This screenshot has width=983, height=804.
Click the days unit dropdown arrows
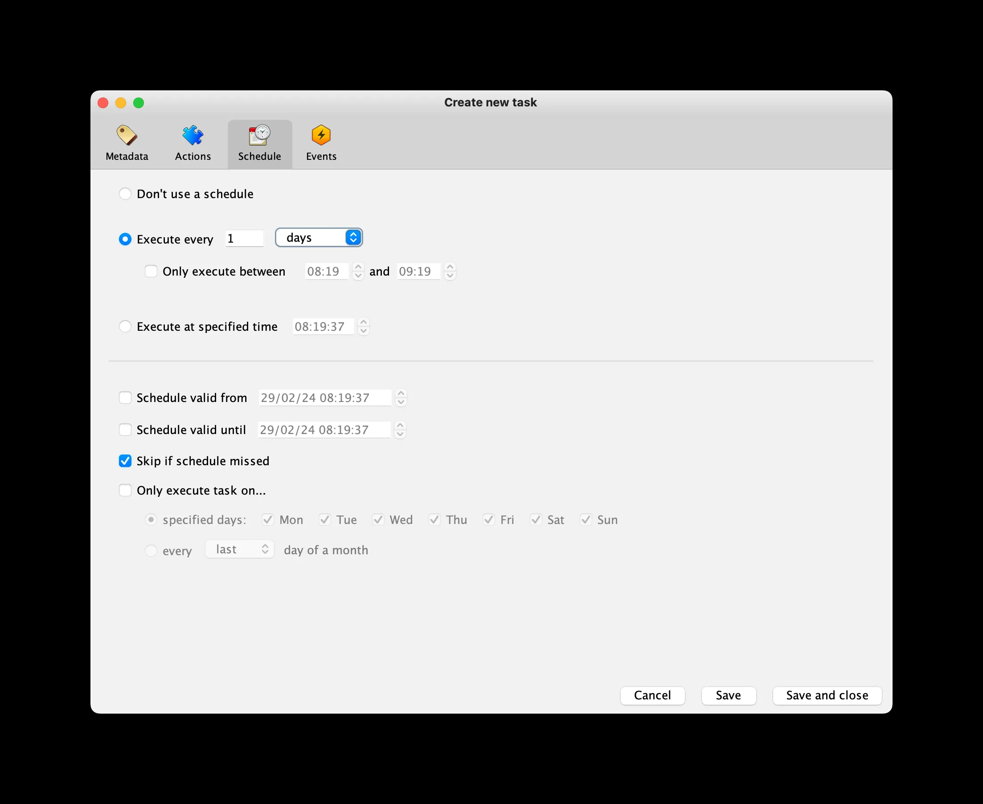(x=353, y=238)
